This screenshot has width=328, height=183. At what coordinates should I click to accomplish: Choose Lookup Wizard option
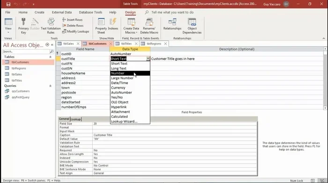click(130, 121)
